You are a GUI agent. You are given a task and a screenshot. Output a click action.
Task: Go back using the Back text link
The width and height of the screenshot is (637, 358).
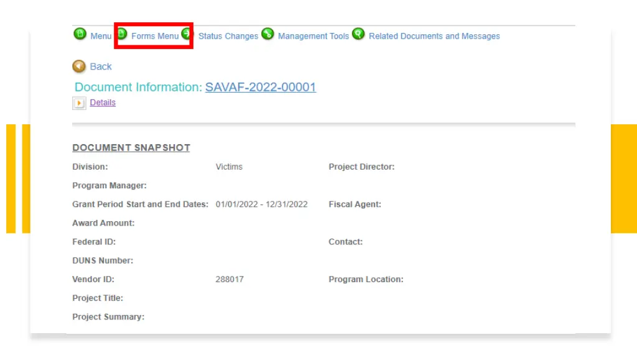pos(101,67)
